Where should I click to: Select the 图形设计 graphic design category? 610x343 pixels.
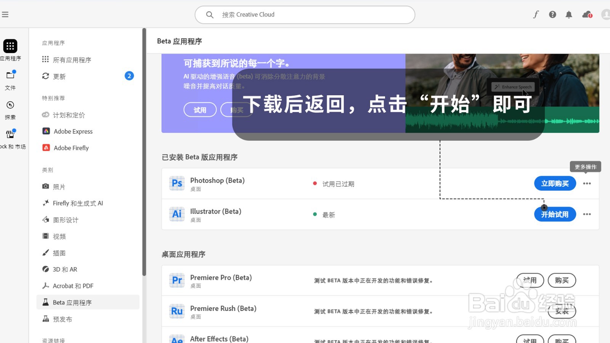66,220
